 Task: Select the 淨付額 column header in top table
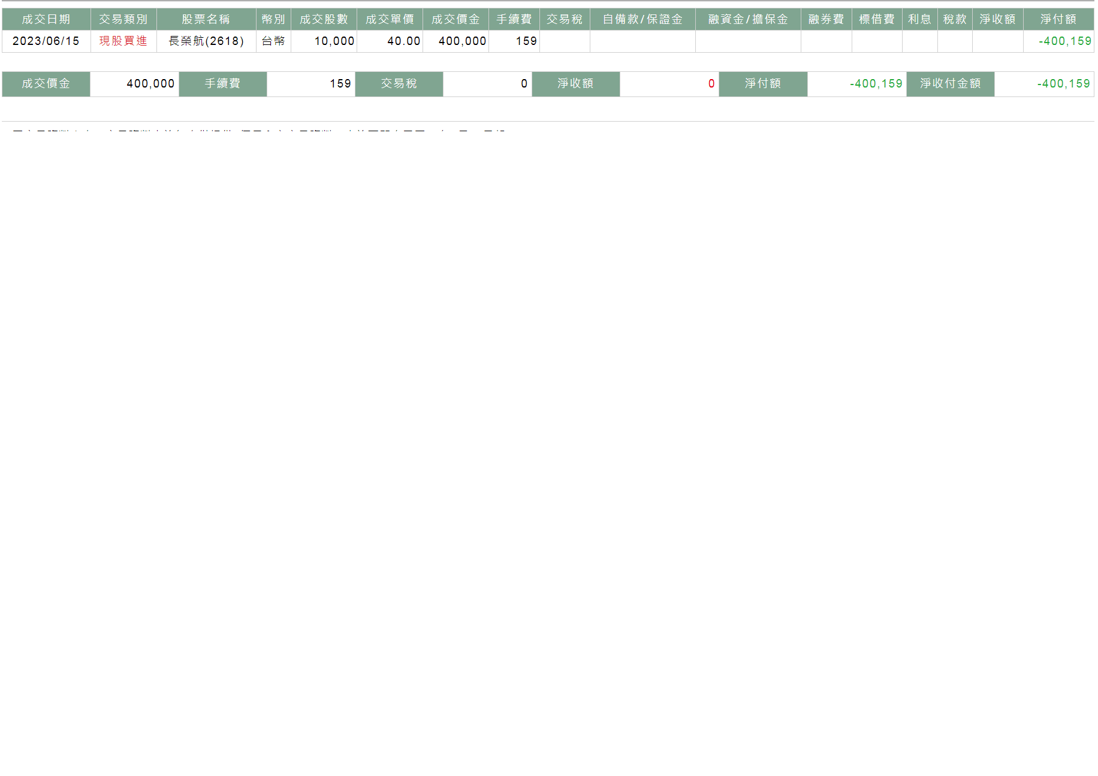tap(1058, 19)
